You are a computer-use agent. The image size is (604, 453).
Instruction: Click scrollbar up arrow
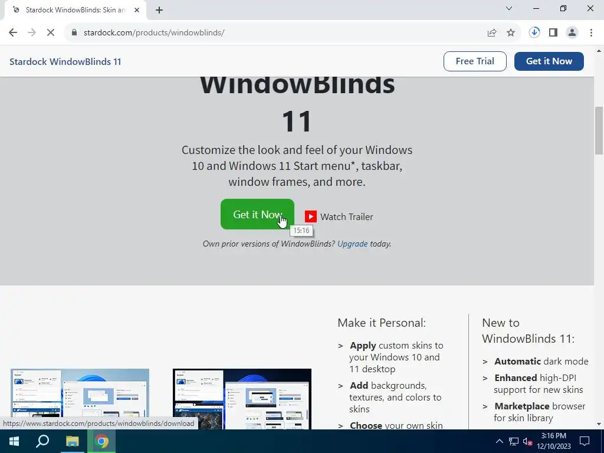click(x=599, y=50)
